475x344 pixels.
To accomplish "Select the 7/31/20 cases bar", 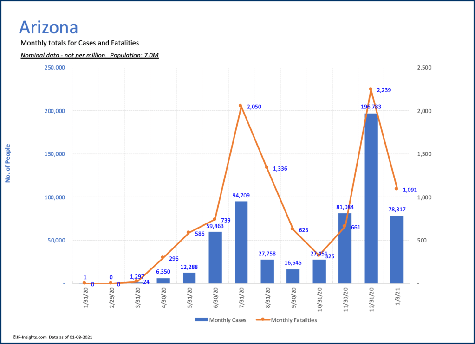I will click(x=241, y=242).
